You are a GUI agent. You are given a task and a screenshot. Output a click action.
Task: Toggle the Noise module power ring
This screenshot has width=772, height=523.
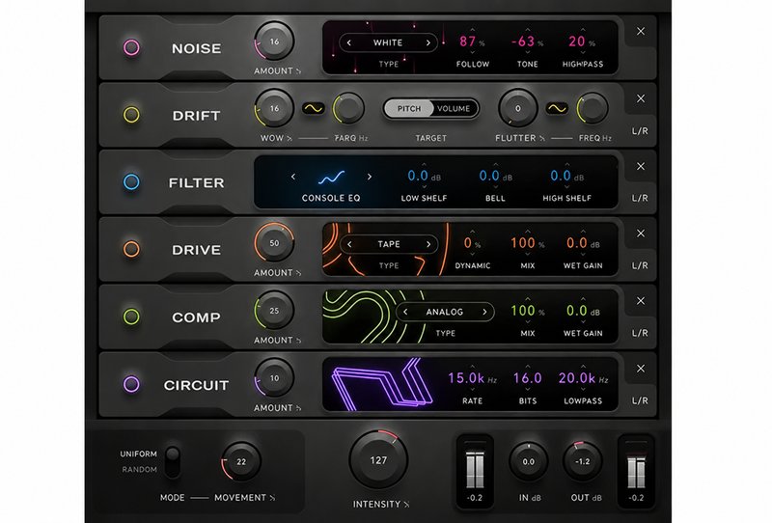click(x=131, y=47)
